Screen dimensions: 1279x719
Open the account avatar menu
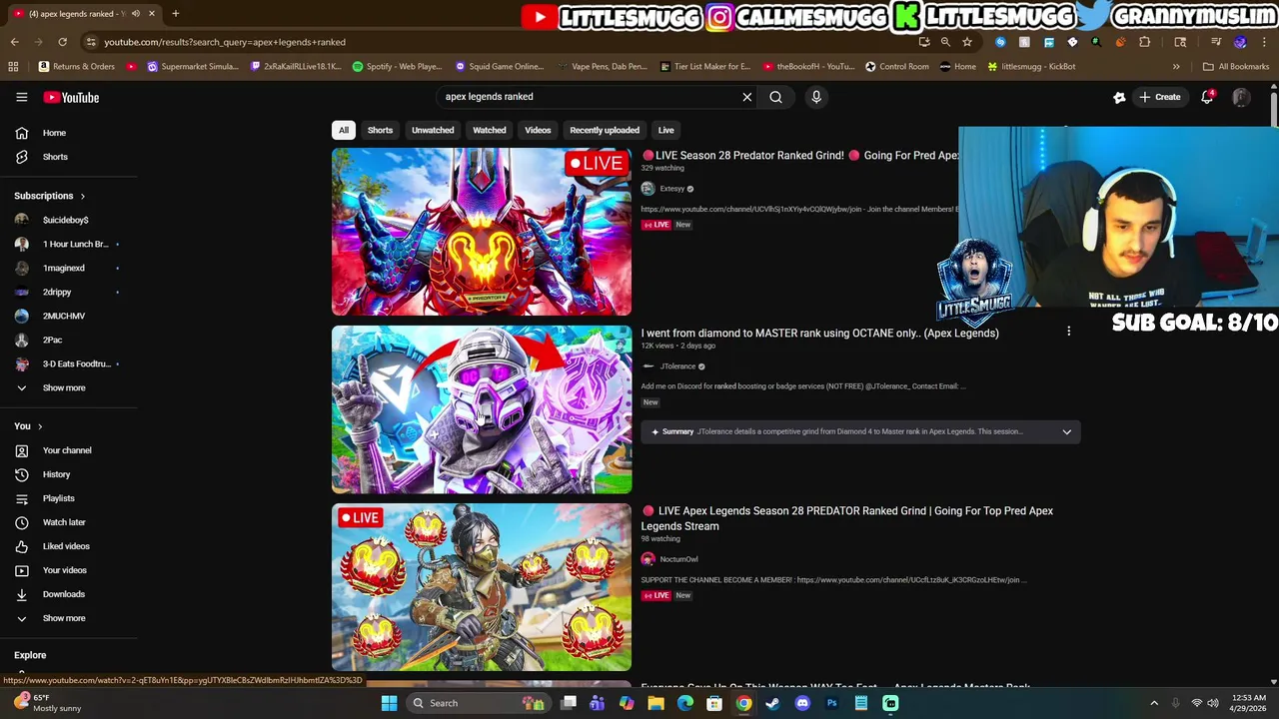(1240, 97)
